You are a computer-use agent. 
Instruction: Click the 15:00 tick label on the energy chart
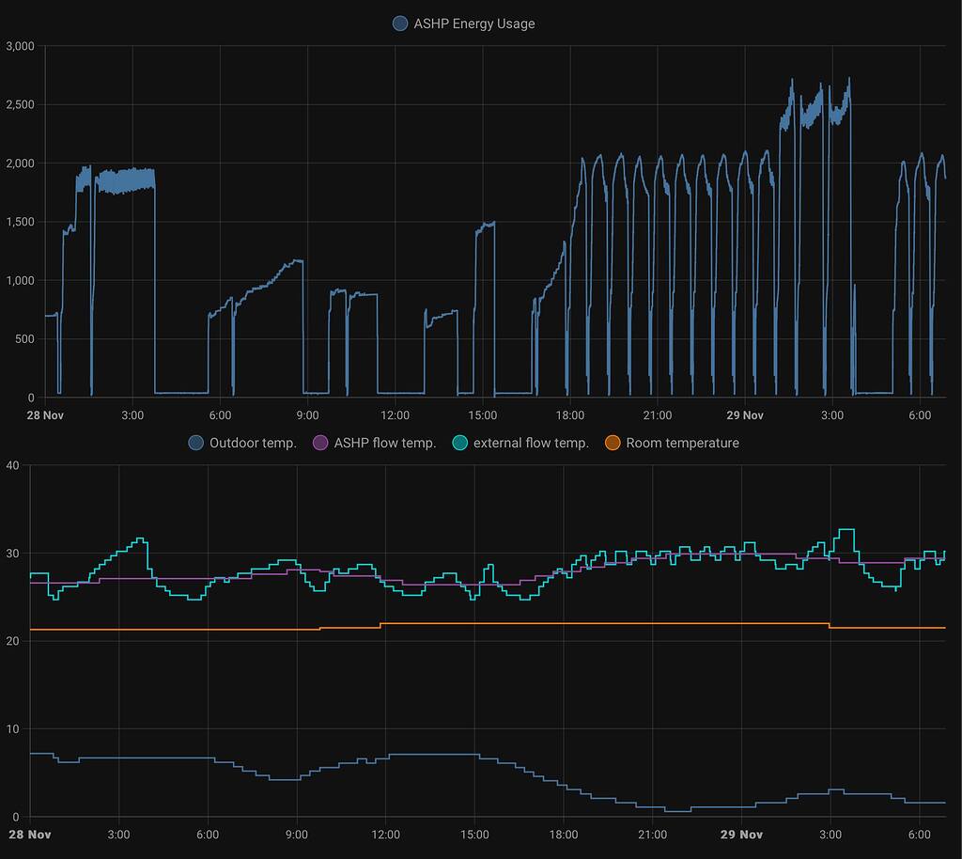(x=482, y=414)
